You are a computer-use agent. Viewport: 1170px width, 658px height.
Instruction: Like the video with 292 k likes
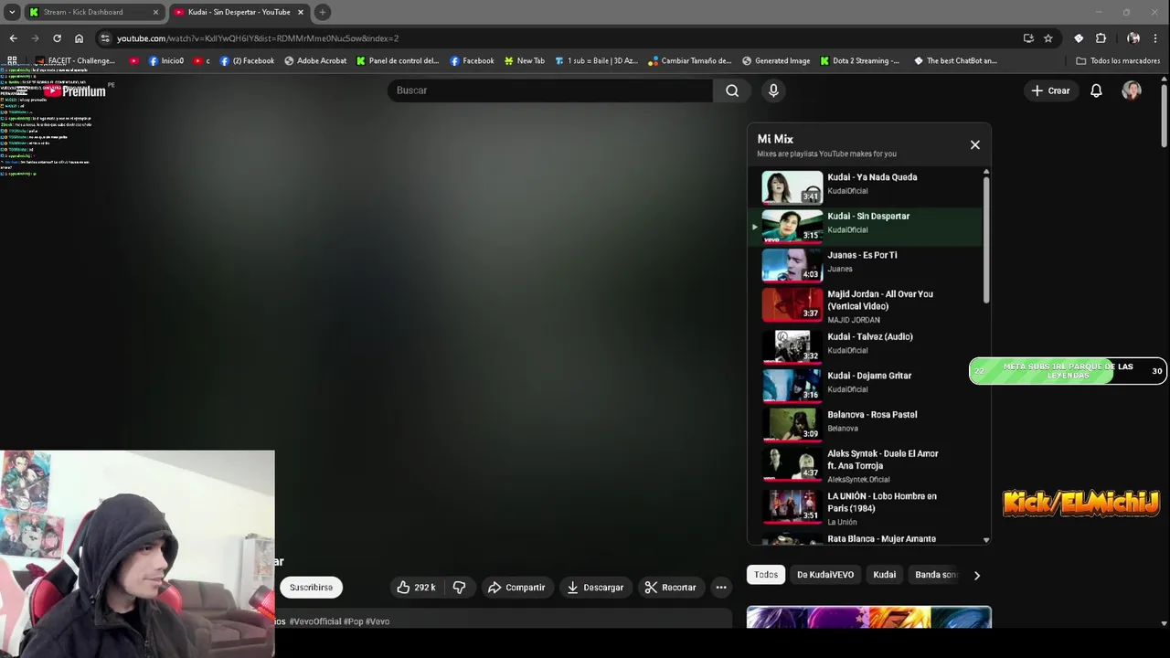416,588
